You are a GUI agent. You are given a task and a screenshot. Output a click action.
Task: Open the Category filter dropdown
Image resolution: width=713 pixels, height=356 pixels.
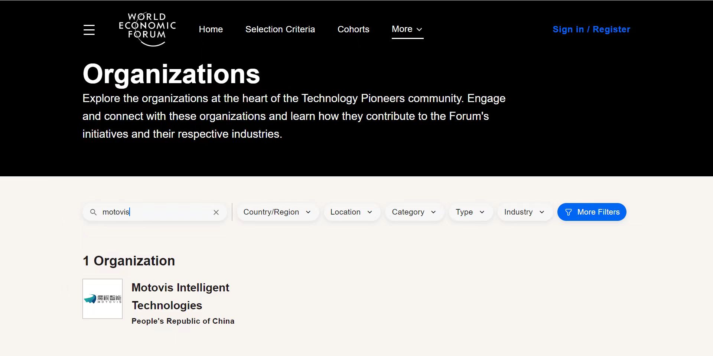[413, 212]
